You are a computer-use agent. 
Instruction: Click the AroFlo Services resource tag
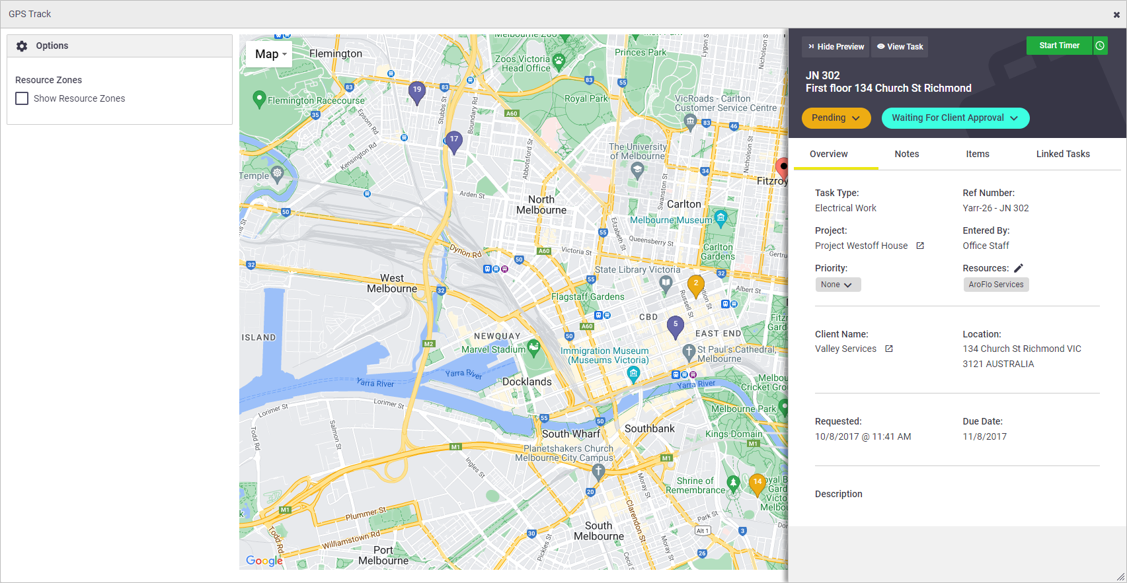995,285
